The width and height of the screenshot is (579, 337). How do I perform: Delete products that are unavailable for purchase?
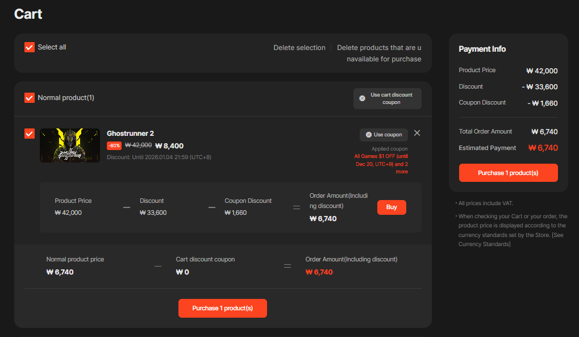[380, 53]
